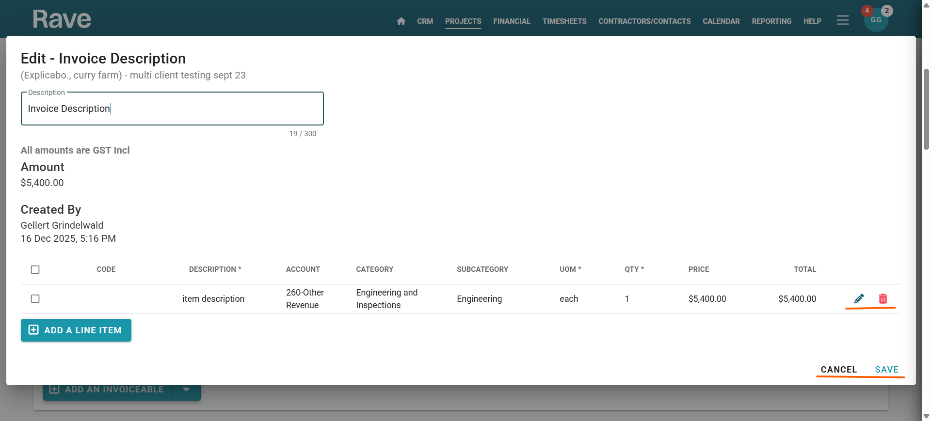
Task: Select the '260-Other Revenue' account cell
Action: tap(305, 299)
